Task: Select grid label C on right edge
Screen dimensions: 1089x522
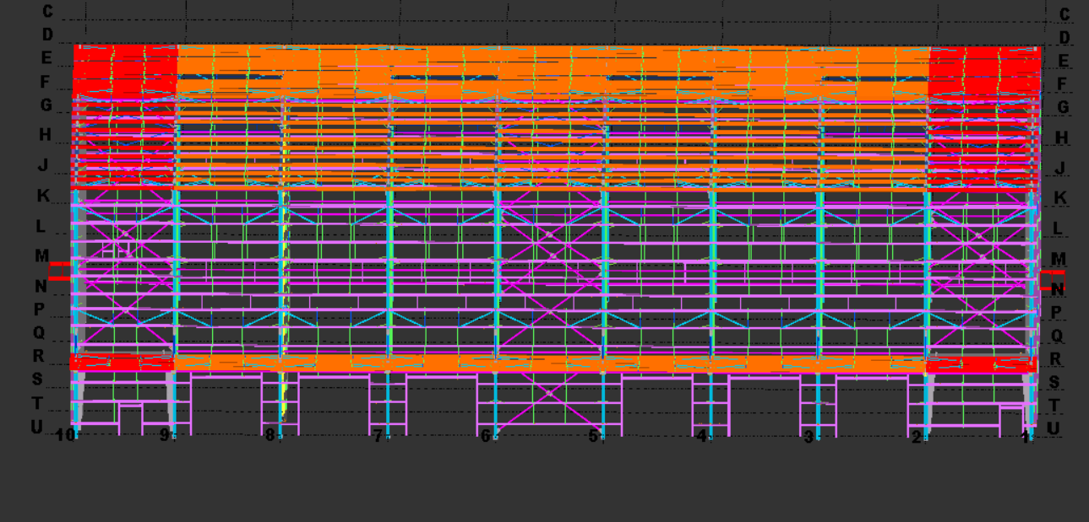Action: click(x=1064, y=14)
